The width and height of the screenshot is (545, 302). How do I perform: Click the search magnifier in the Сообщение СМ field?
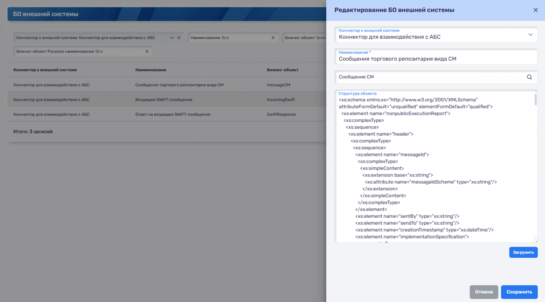click(x=529, y=77)
